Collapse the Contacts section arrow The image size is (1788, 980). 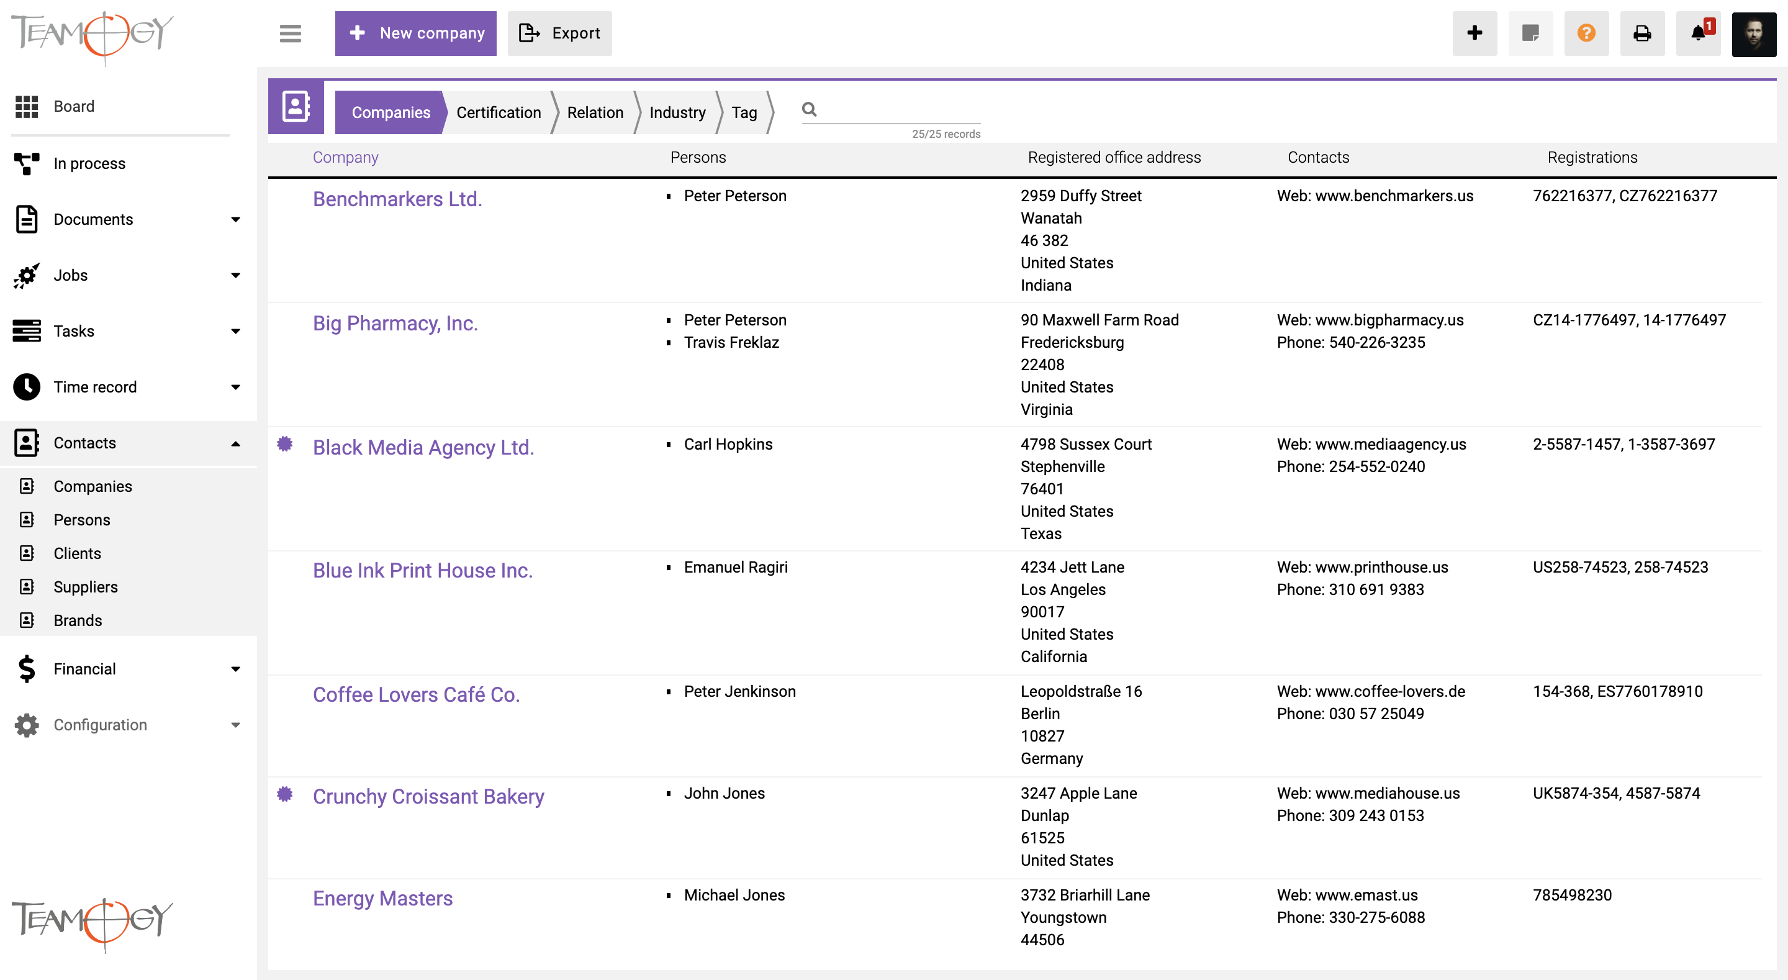[235, 443]
